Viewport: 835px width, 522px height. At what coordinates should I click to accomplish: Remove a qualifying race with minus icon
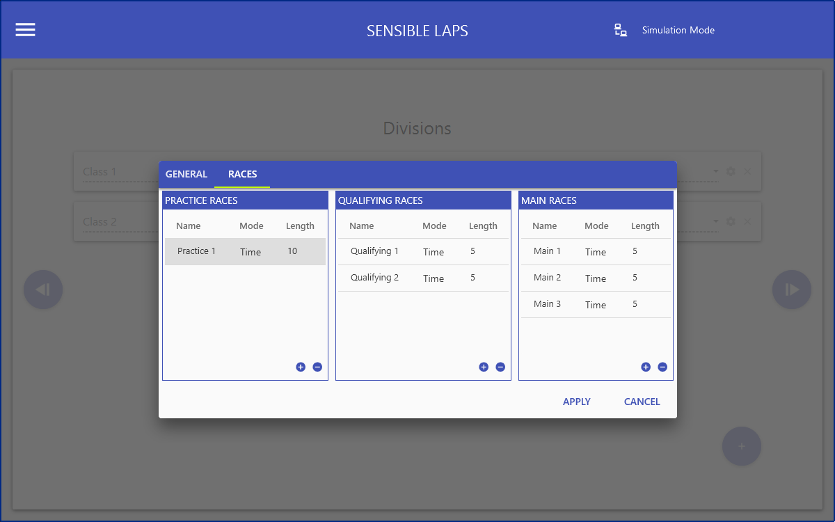[500, 367]
